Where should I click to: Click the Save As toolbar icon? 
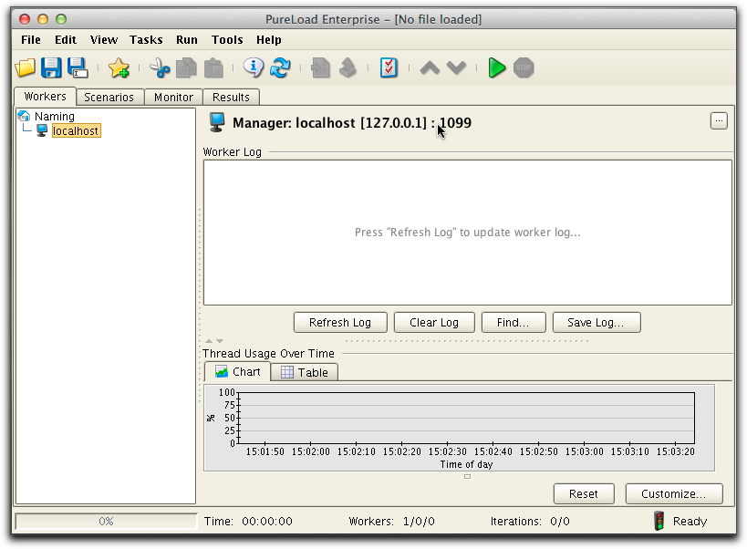tap(78, 67)
